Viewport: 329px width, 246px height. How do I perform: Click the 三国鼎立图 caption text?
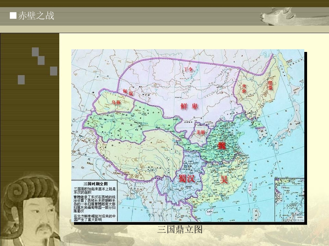180,229
